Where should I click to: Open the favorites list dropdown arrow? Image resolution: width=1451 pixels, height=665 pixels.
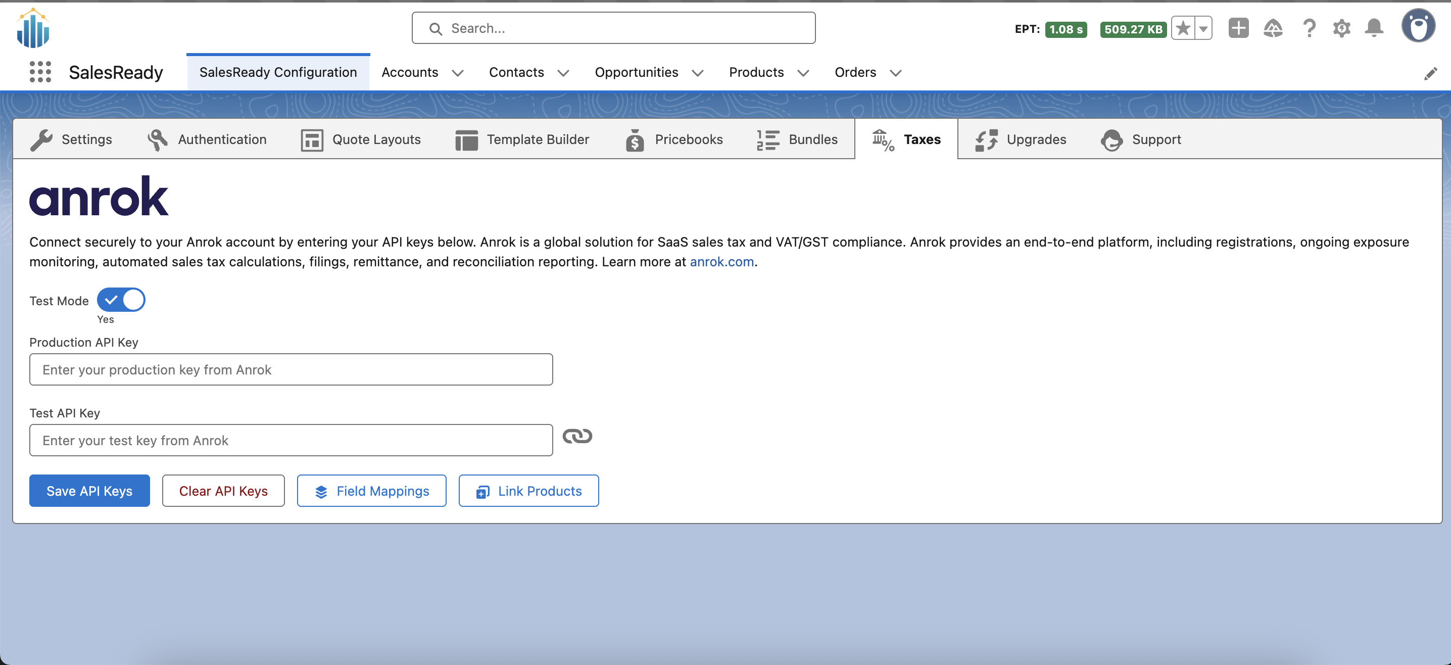tap(1203, 28)
